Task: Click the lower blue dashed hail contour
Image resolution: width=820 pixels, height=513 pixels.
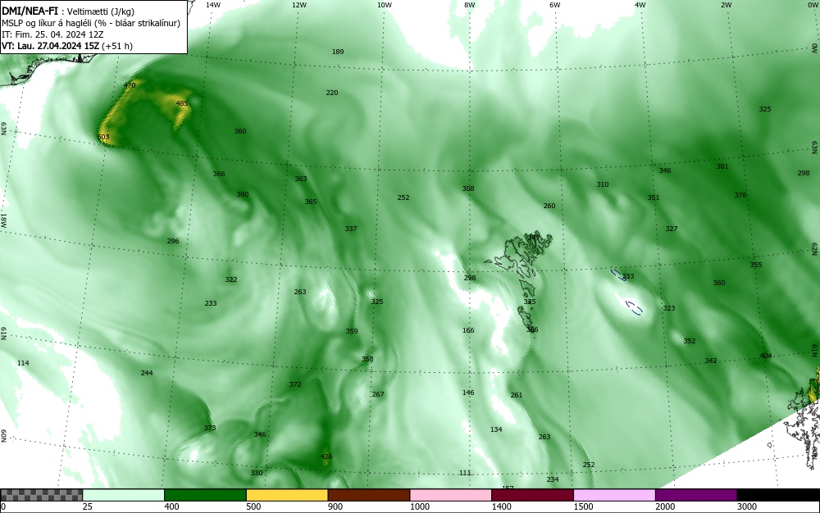Action: pos(635,307)
